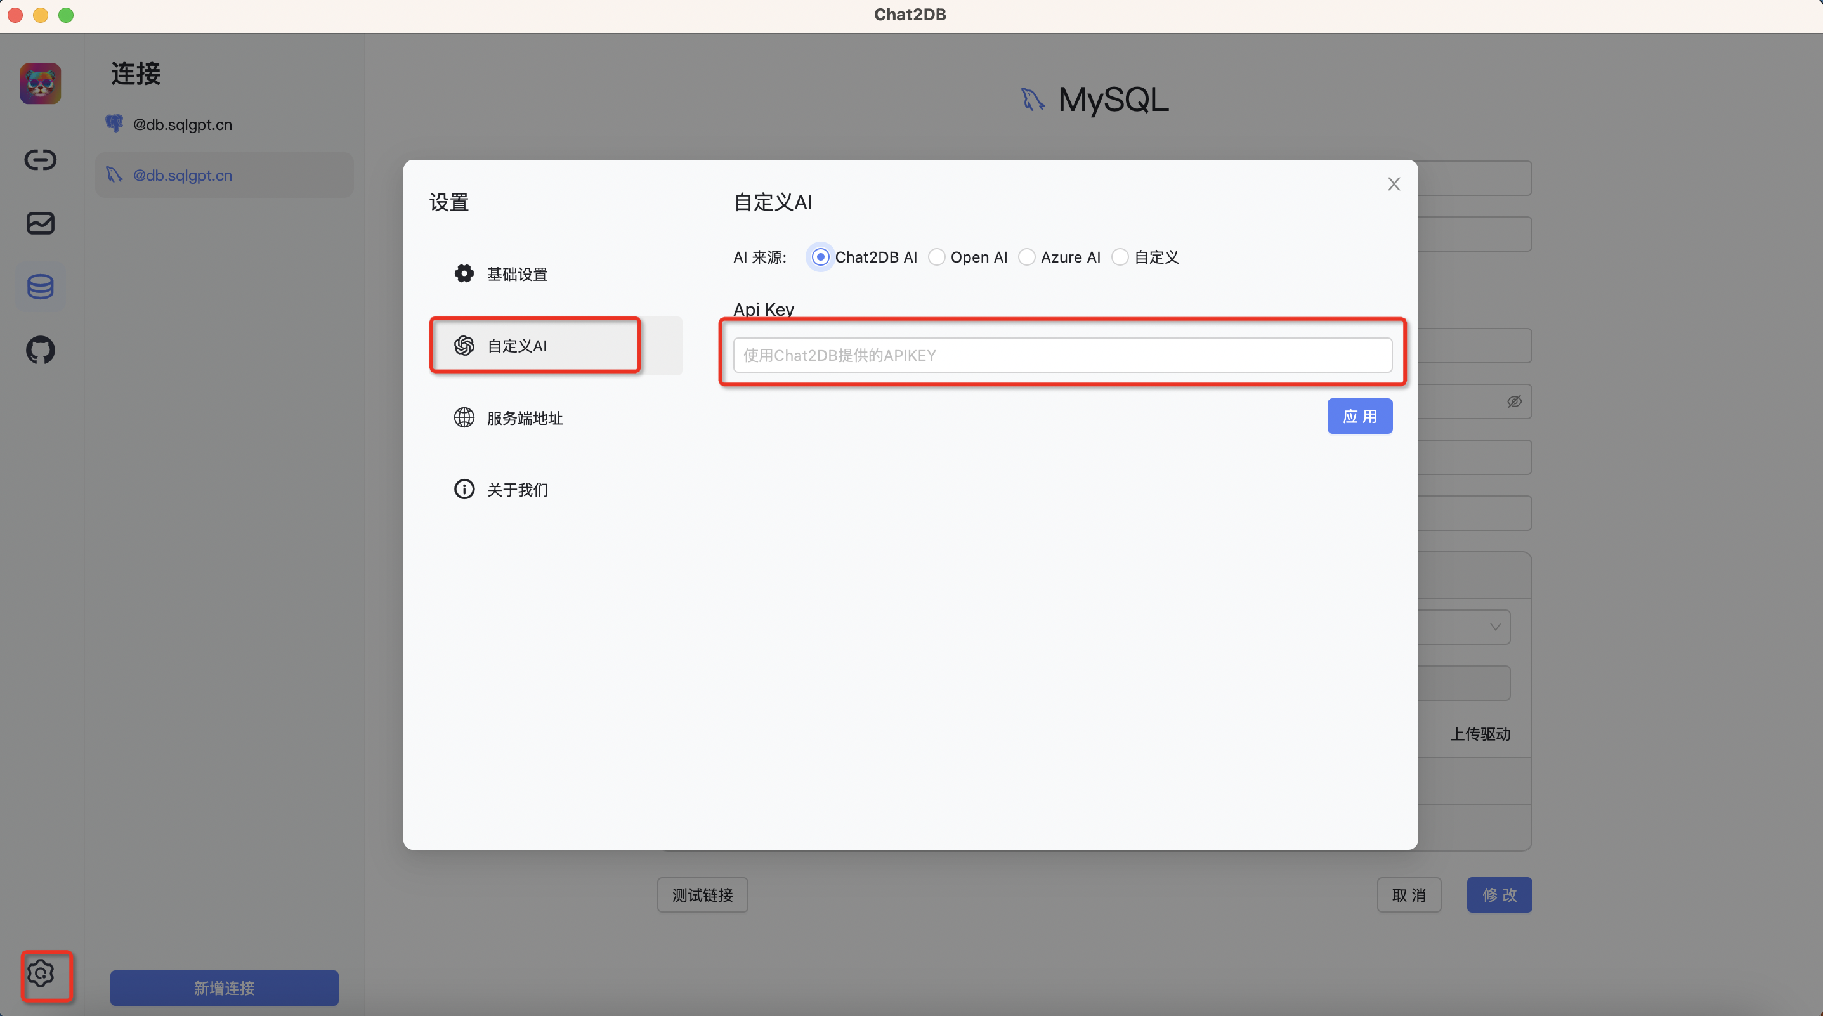Click the Api Key input field
This screenshot has height=1016, width=1823.
pos(1062,355)
